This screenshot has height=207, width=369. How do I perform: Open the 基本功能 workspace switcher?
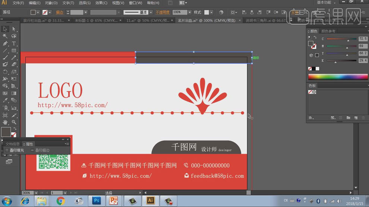[326, 2]
